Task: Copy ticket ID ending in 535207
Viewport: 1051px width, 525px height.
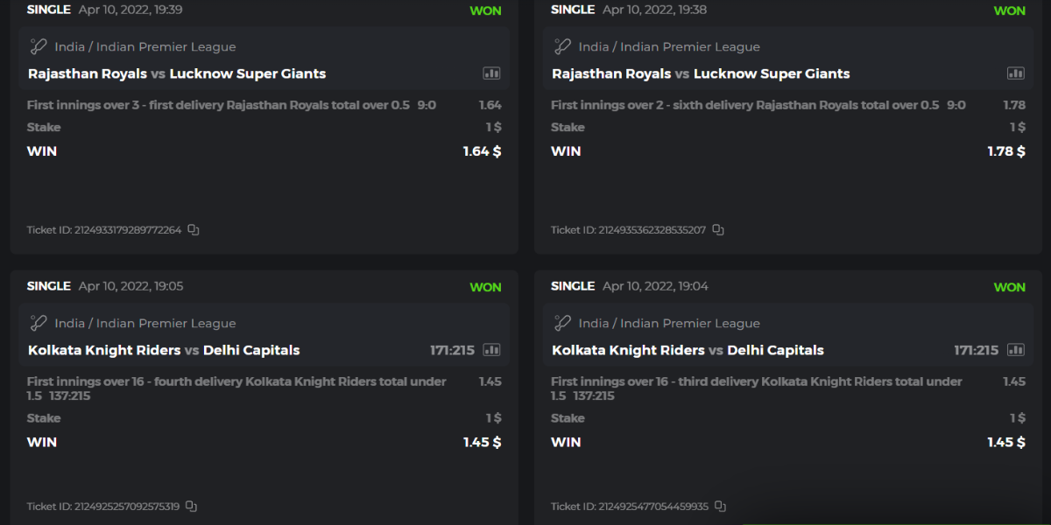Action: pos(718,230)
